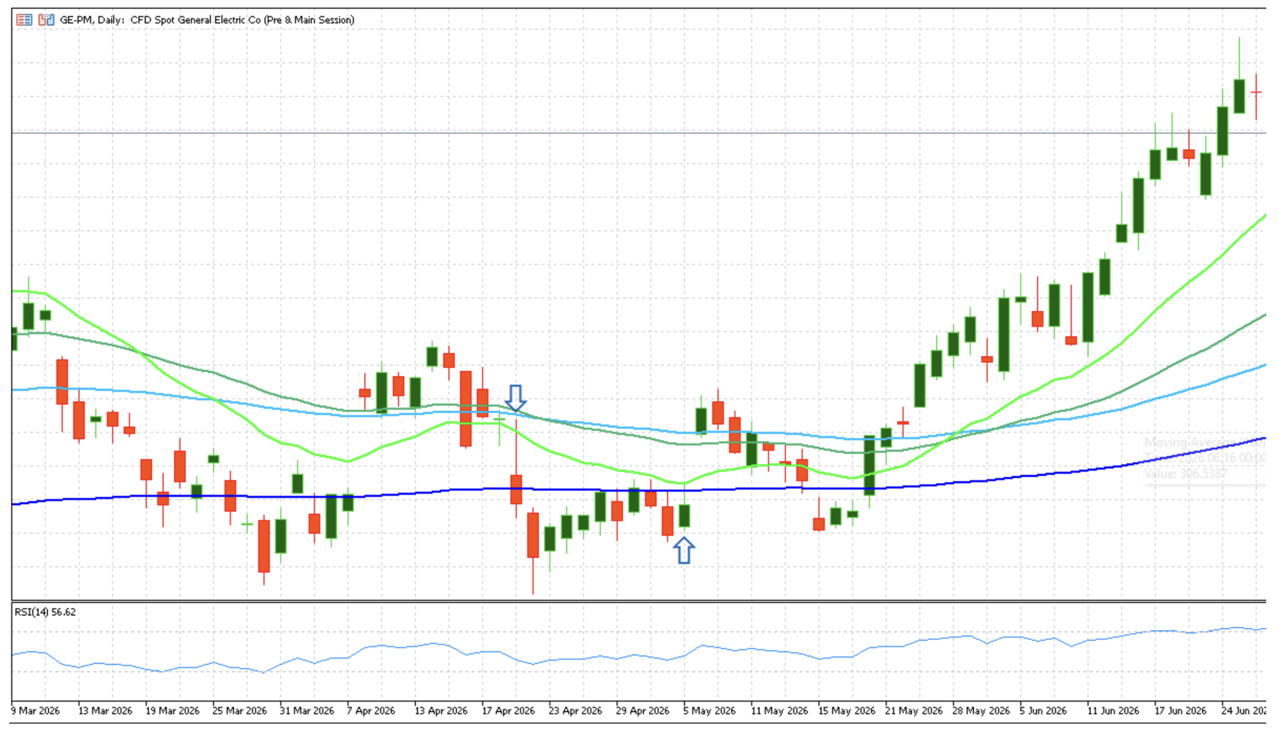Select the 11 May 2026 axis date
Viewport: 1278px width, 732px height.
(780, 711)
